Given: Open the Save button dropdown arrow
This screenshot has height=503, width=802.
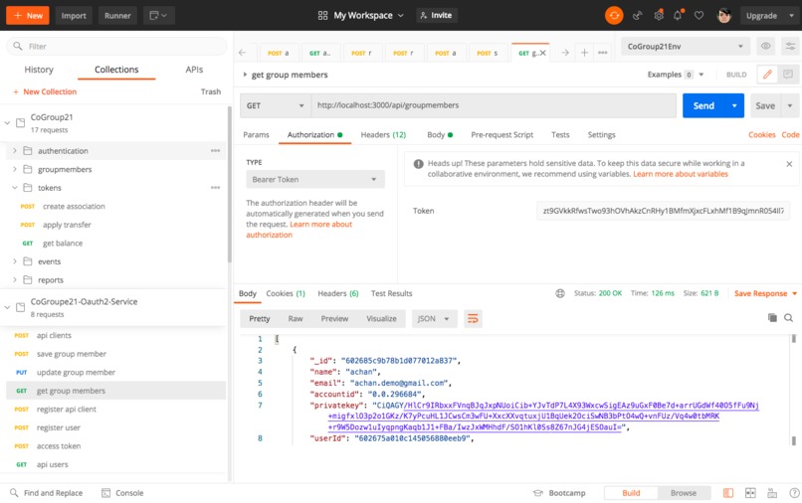Looking at the screenshot, I should [790, 105].
